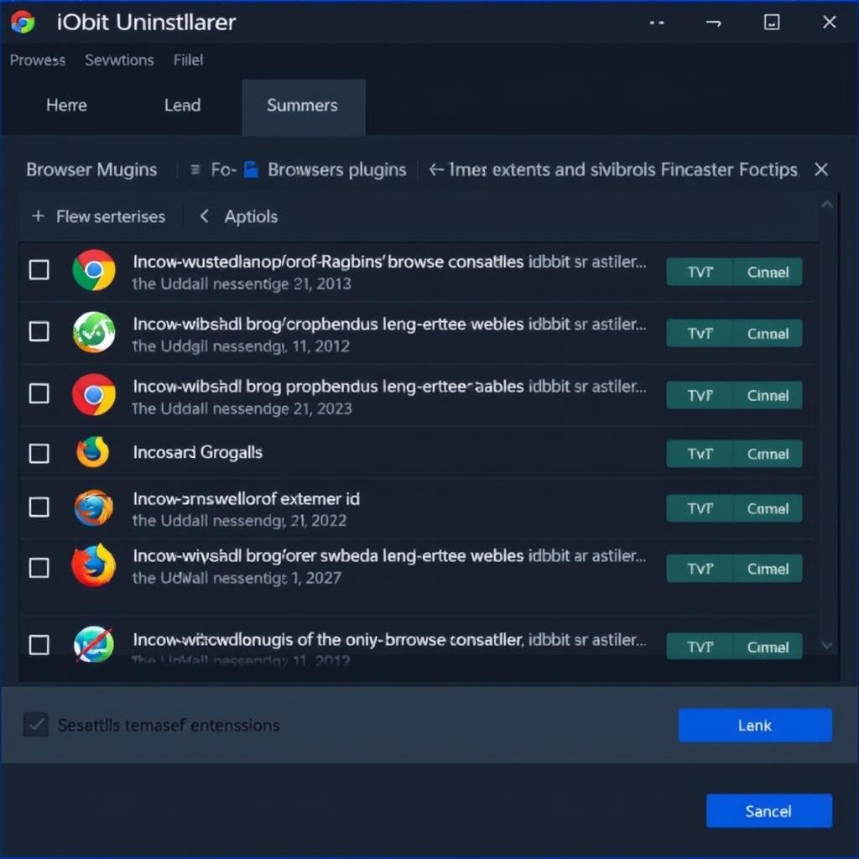Tick checkbox for Incow-witcwdlonugis last row
The width and height of the screenshot is (859, 859).
39,645
